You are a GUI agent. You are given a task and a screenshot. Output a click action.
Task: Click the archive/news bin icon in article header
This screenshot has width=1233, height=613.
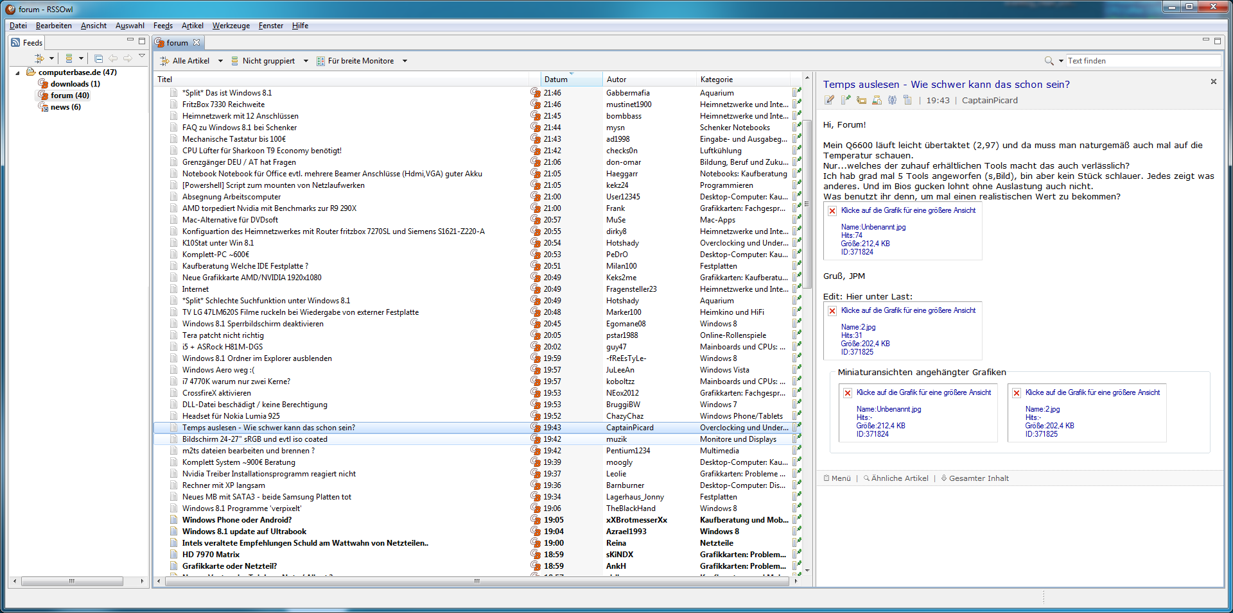pos(877,100)
